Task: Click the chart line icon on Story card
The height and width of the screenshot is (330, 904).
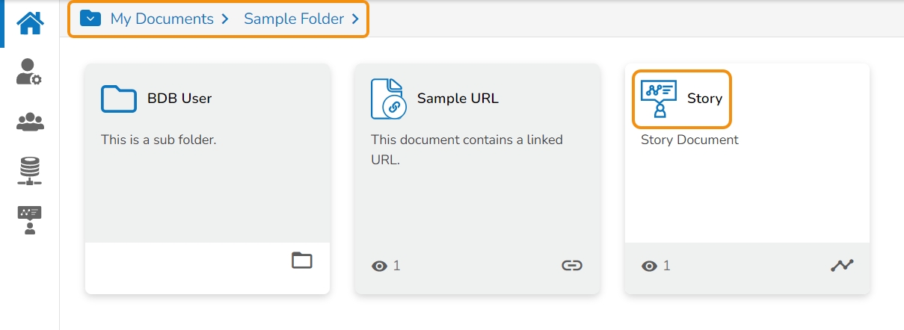Action: pos(842,265)
